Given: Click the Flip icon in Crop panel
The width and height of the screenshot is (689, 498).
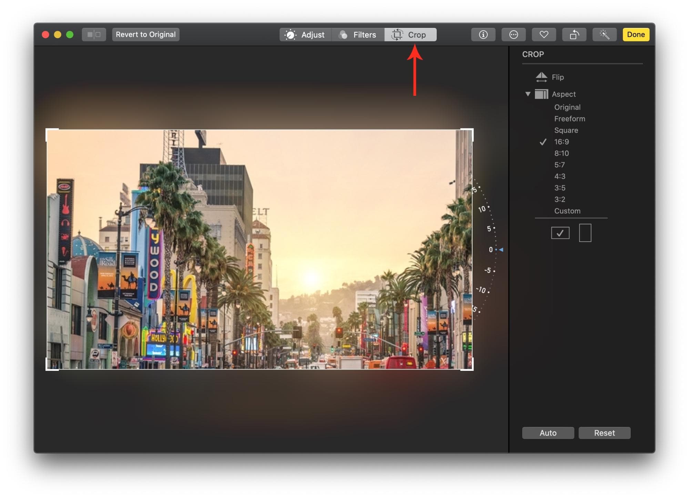Looking at the screenshot, I should pos(541,77).
